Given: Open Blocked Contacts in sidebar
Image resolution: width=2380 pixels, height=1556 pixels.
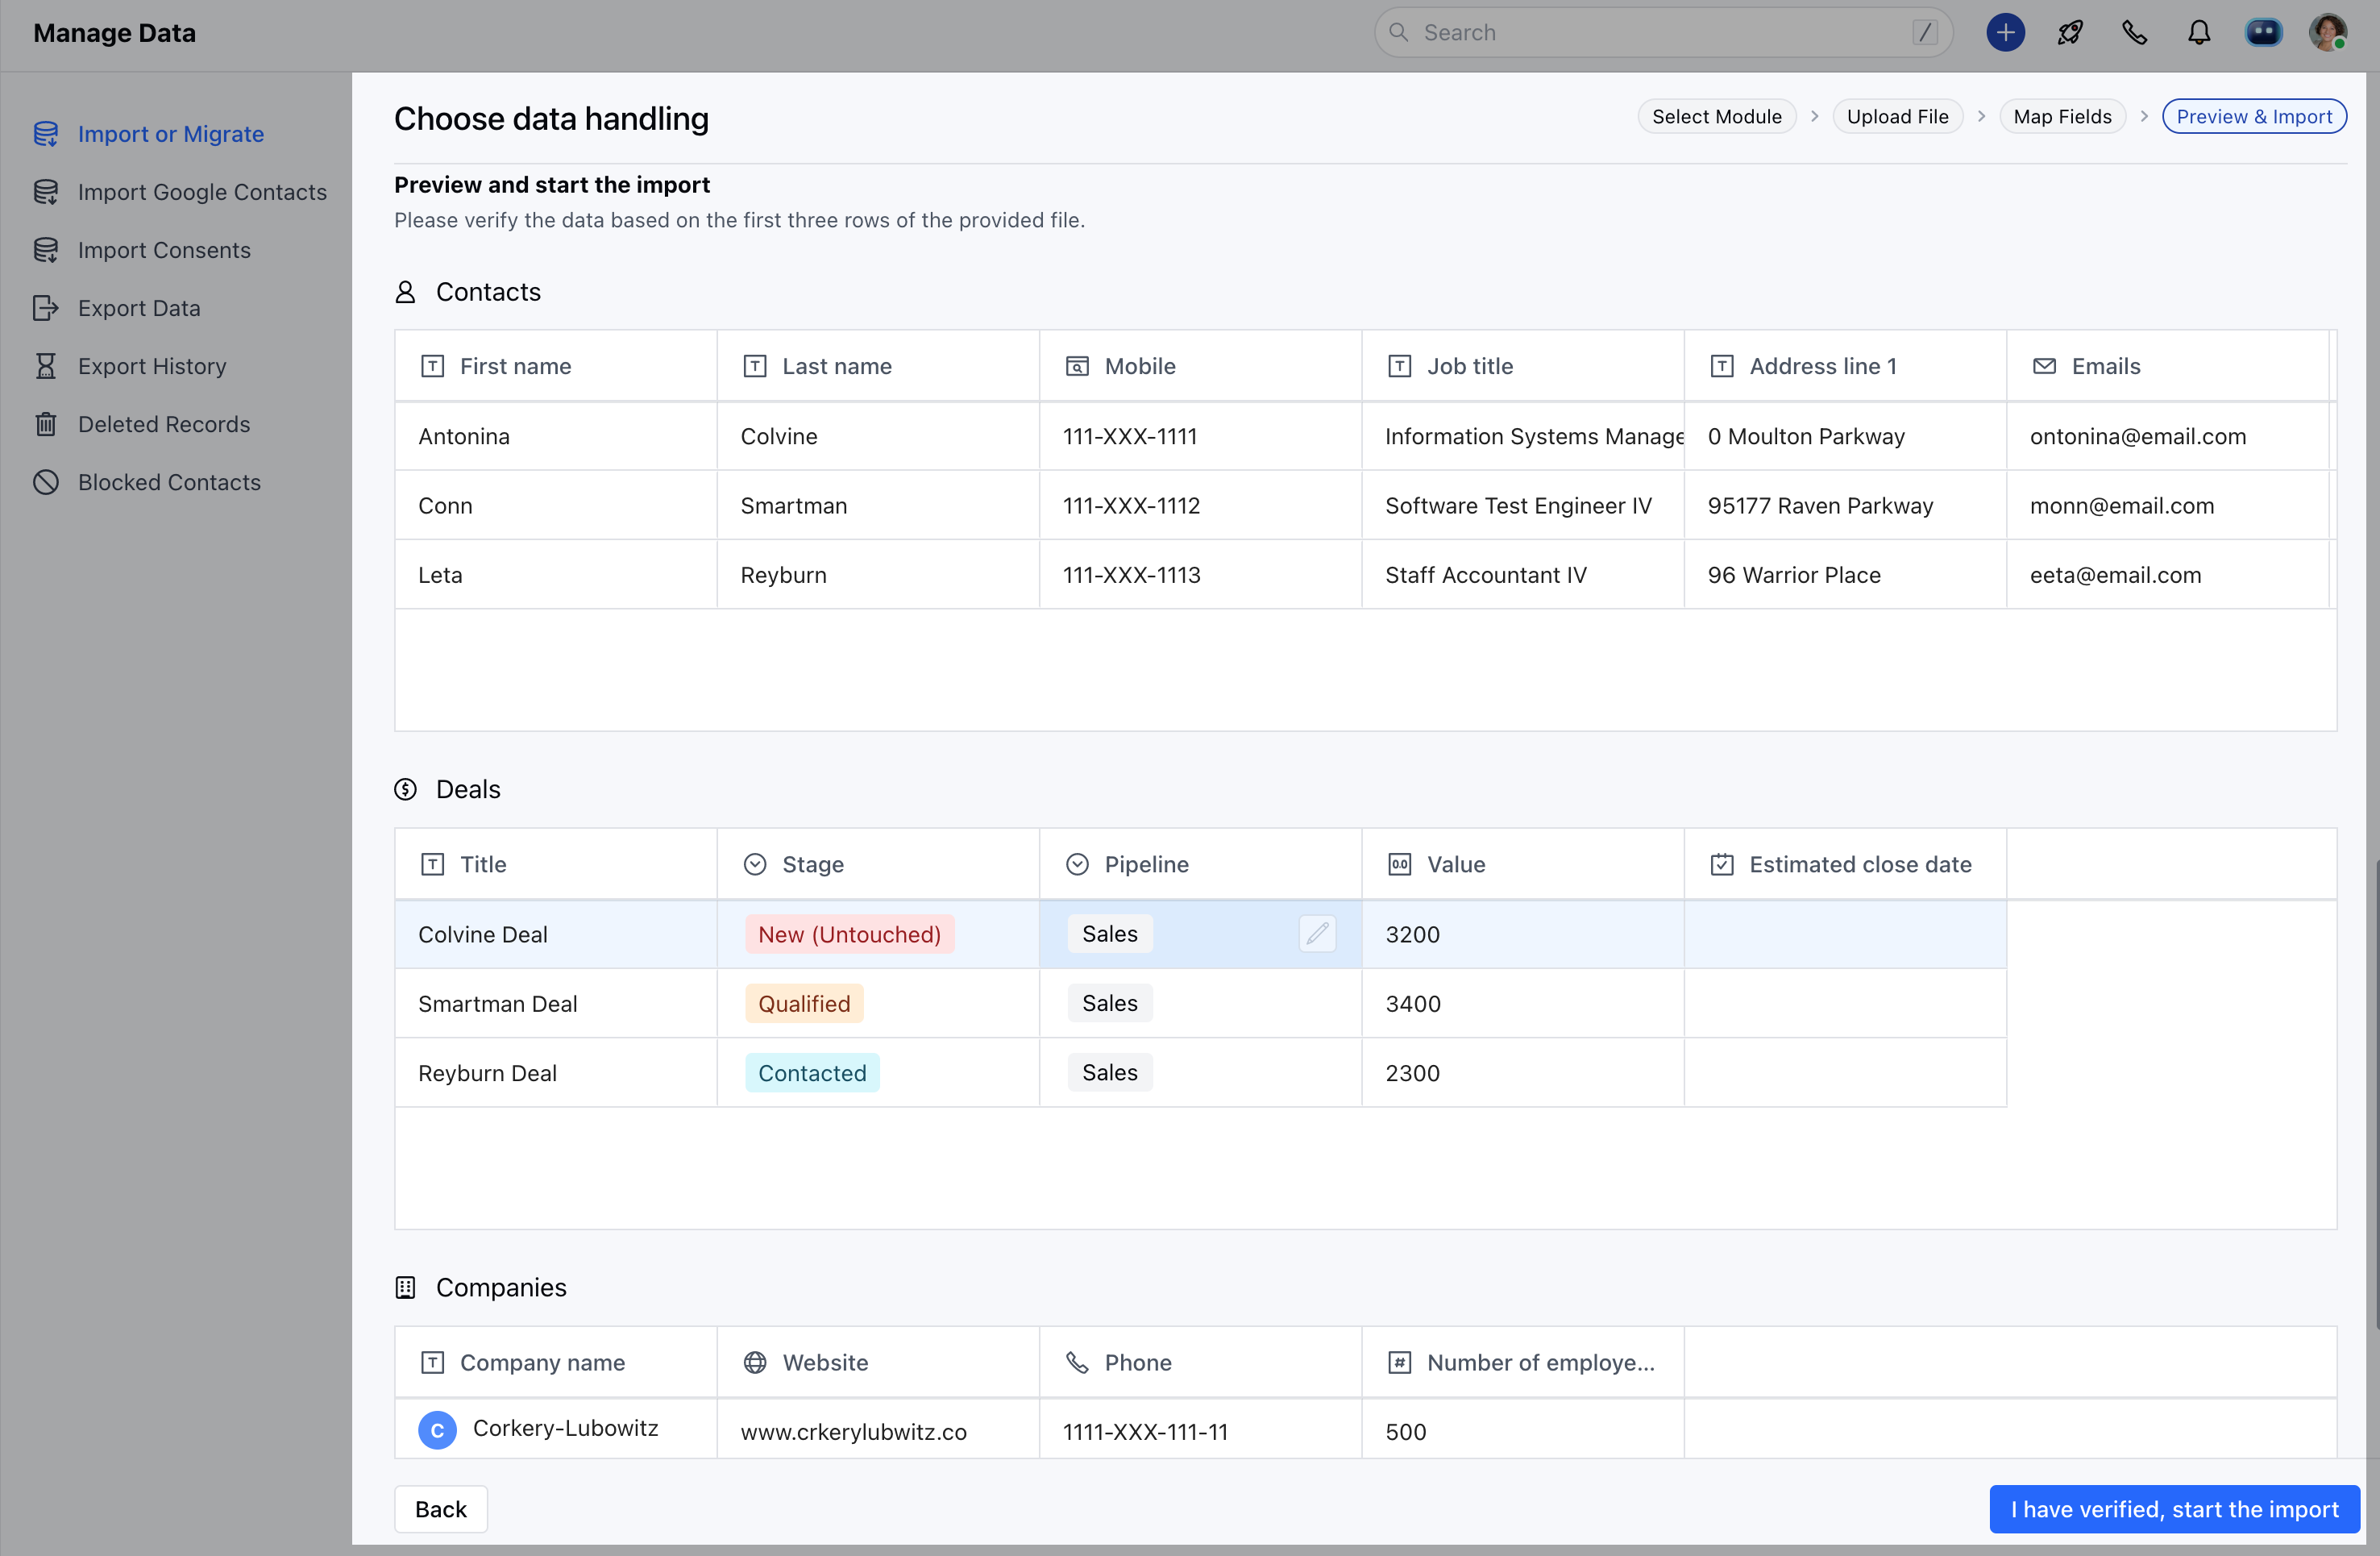Looking at the screenshot, I should coord(169,482).
